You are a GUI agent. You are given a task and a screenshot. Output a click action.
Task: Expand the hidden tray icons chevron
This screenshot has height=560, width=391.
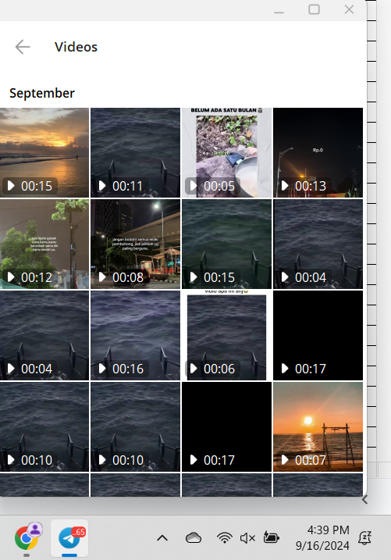(162, 538)
